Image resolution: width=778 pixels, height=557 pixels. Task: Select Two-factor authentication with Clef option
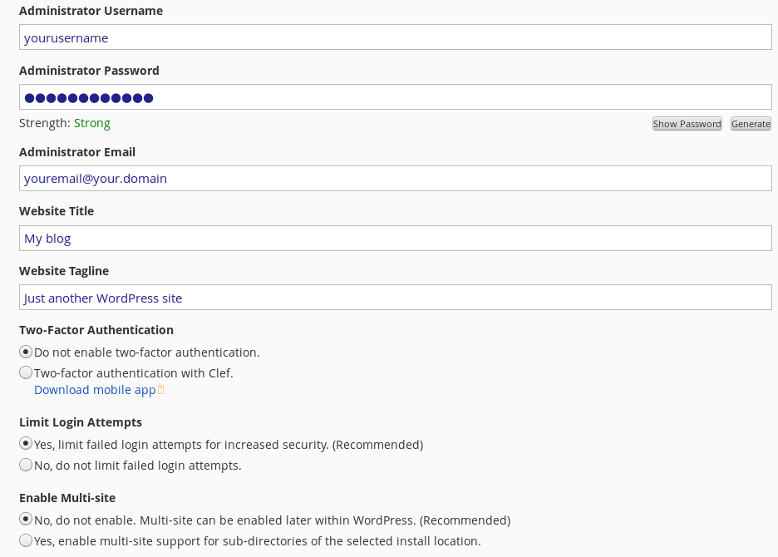[x=26, y=372]
